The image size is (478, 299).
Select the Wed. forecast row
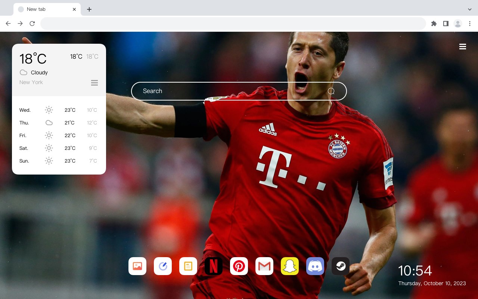pyautogui.click(x=59, y=110)
